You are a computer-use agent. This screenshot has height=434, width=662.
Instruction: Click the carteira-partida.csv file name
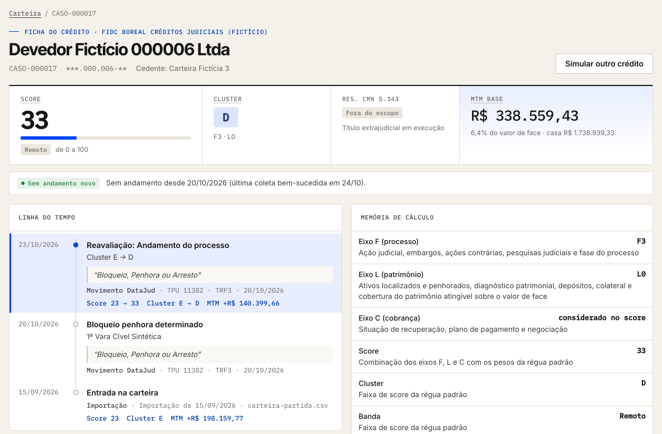288,406
